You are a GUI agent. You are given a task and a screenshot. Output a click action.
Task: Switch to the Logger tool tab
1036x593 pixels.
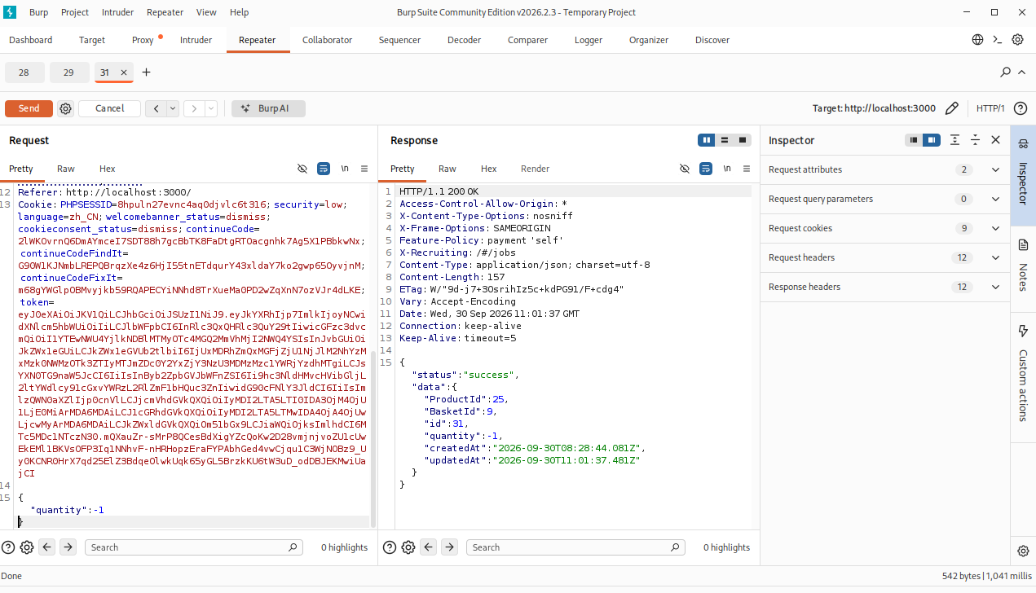pos(589,40)
